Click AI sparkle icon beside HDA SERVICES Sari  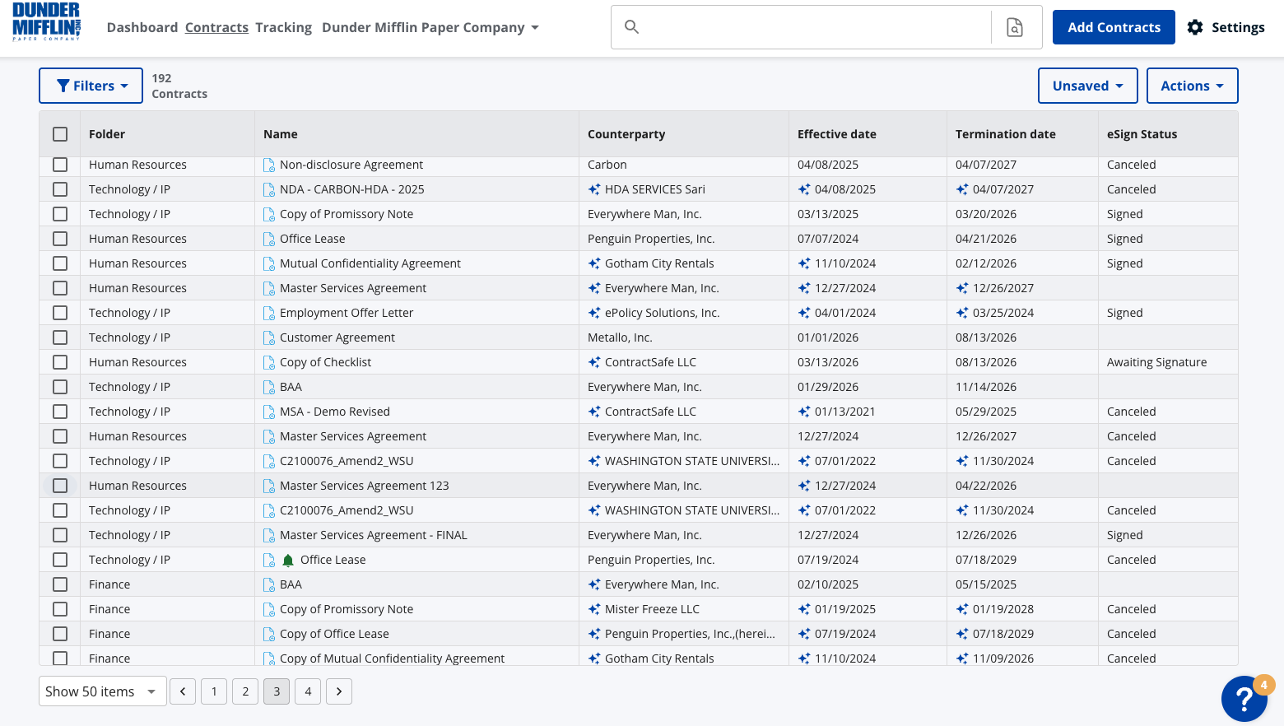[594, 189]
